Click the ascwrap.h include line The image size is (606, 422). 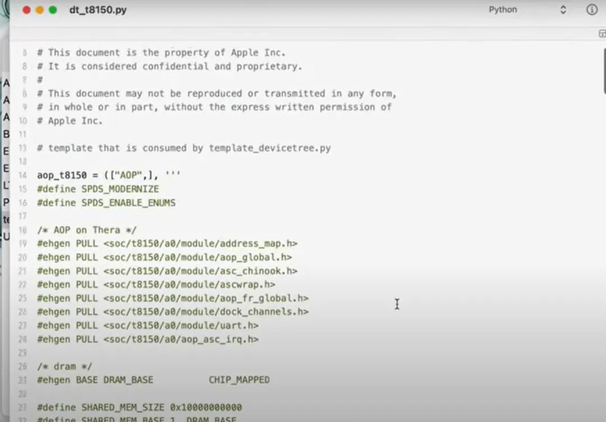tap(156, 285)
